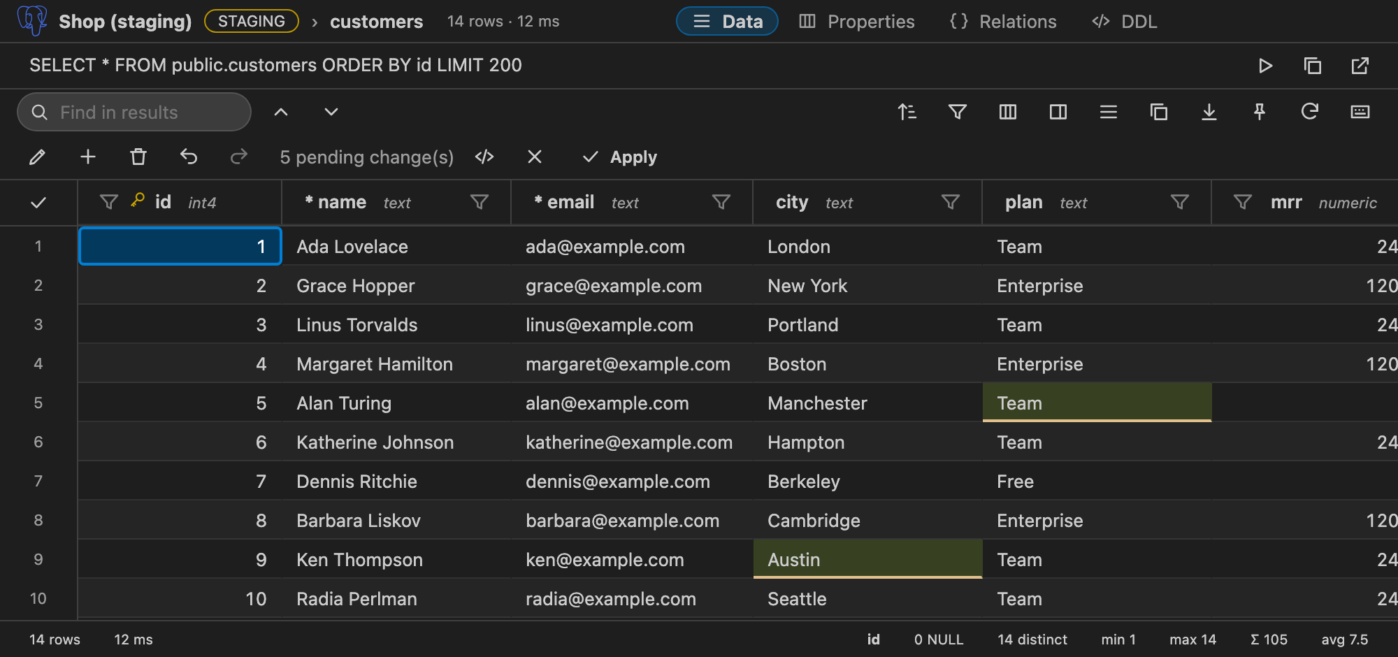Open the DDL tab

coord(1124,22)
